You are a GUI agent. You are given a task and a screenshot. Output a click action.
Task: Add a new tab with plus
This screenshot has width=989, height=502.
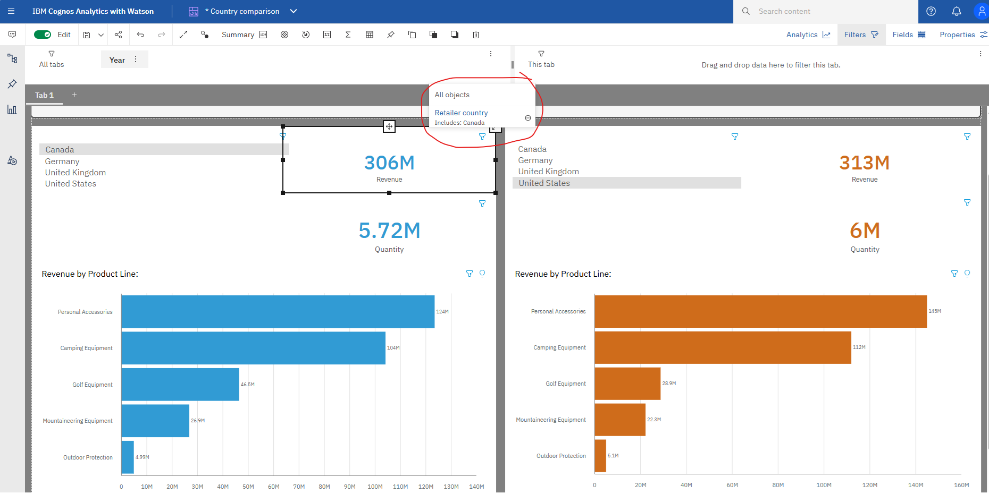74,95
